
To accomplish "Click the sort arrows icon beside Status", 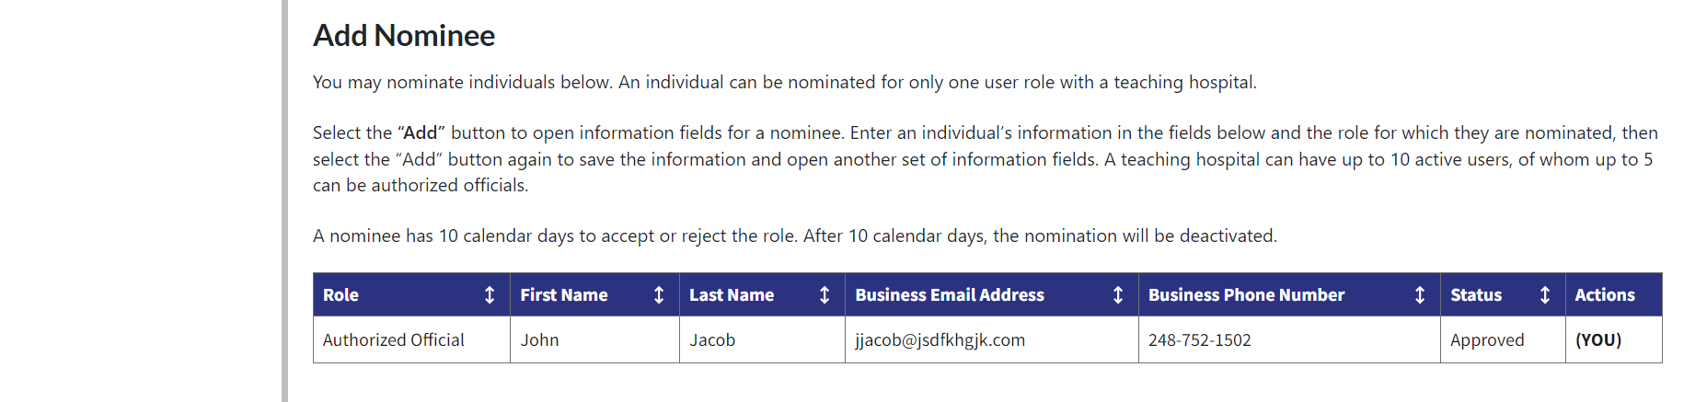I will 1545,295.
